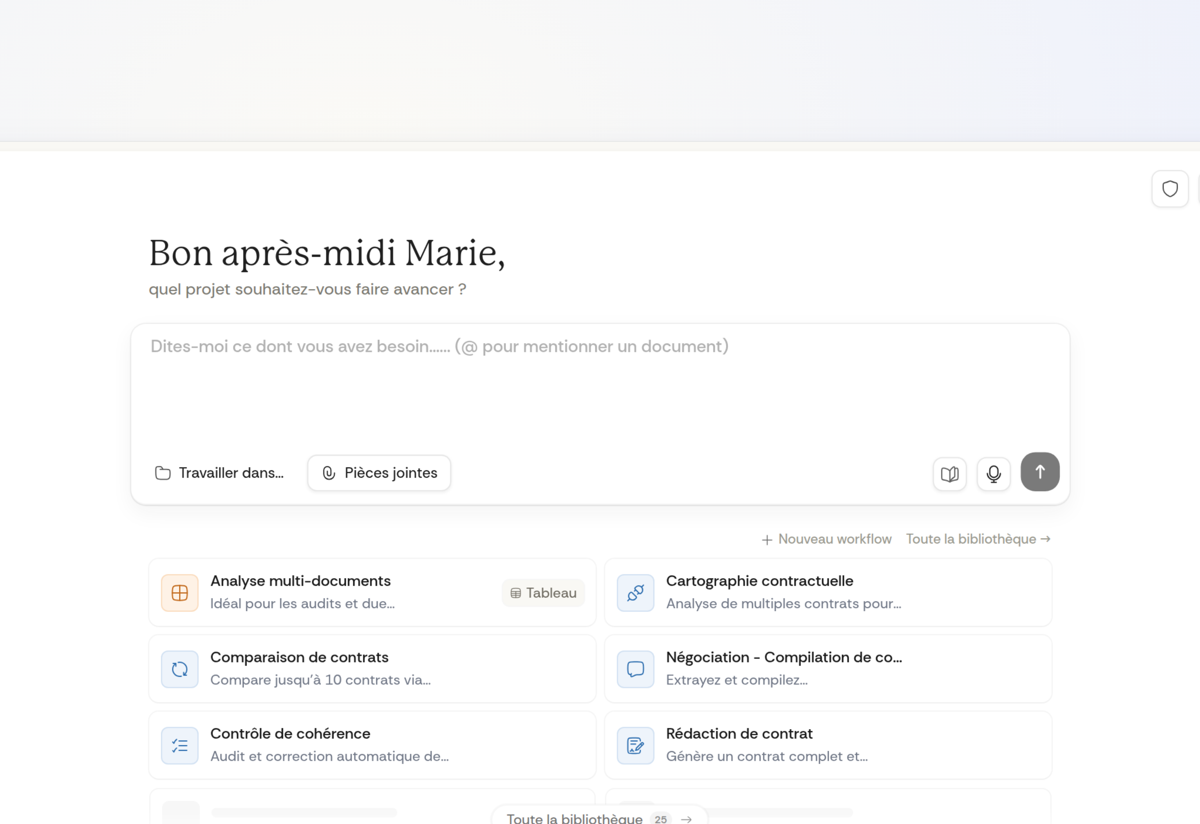Create a Nouveau workflow
1200x824 pixels.
[x=827, y=539]
